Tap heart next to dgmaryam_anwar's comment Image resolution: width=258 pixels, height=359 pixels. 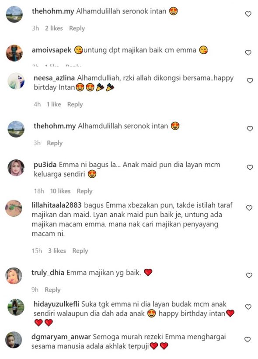pos(248,340)
